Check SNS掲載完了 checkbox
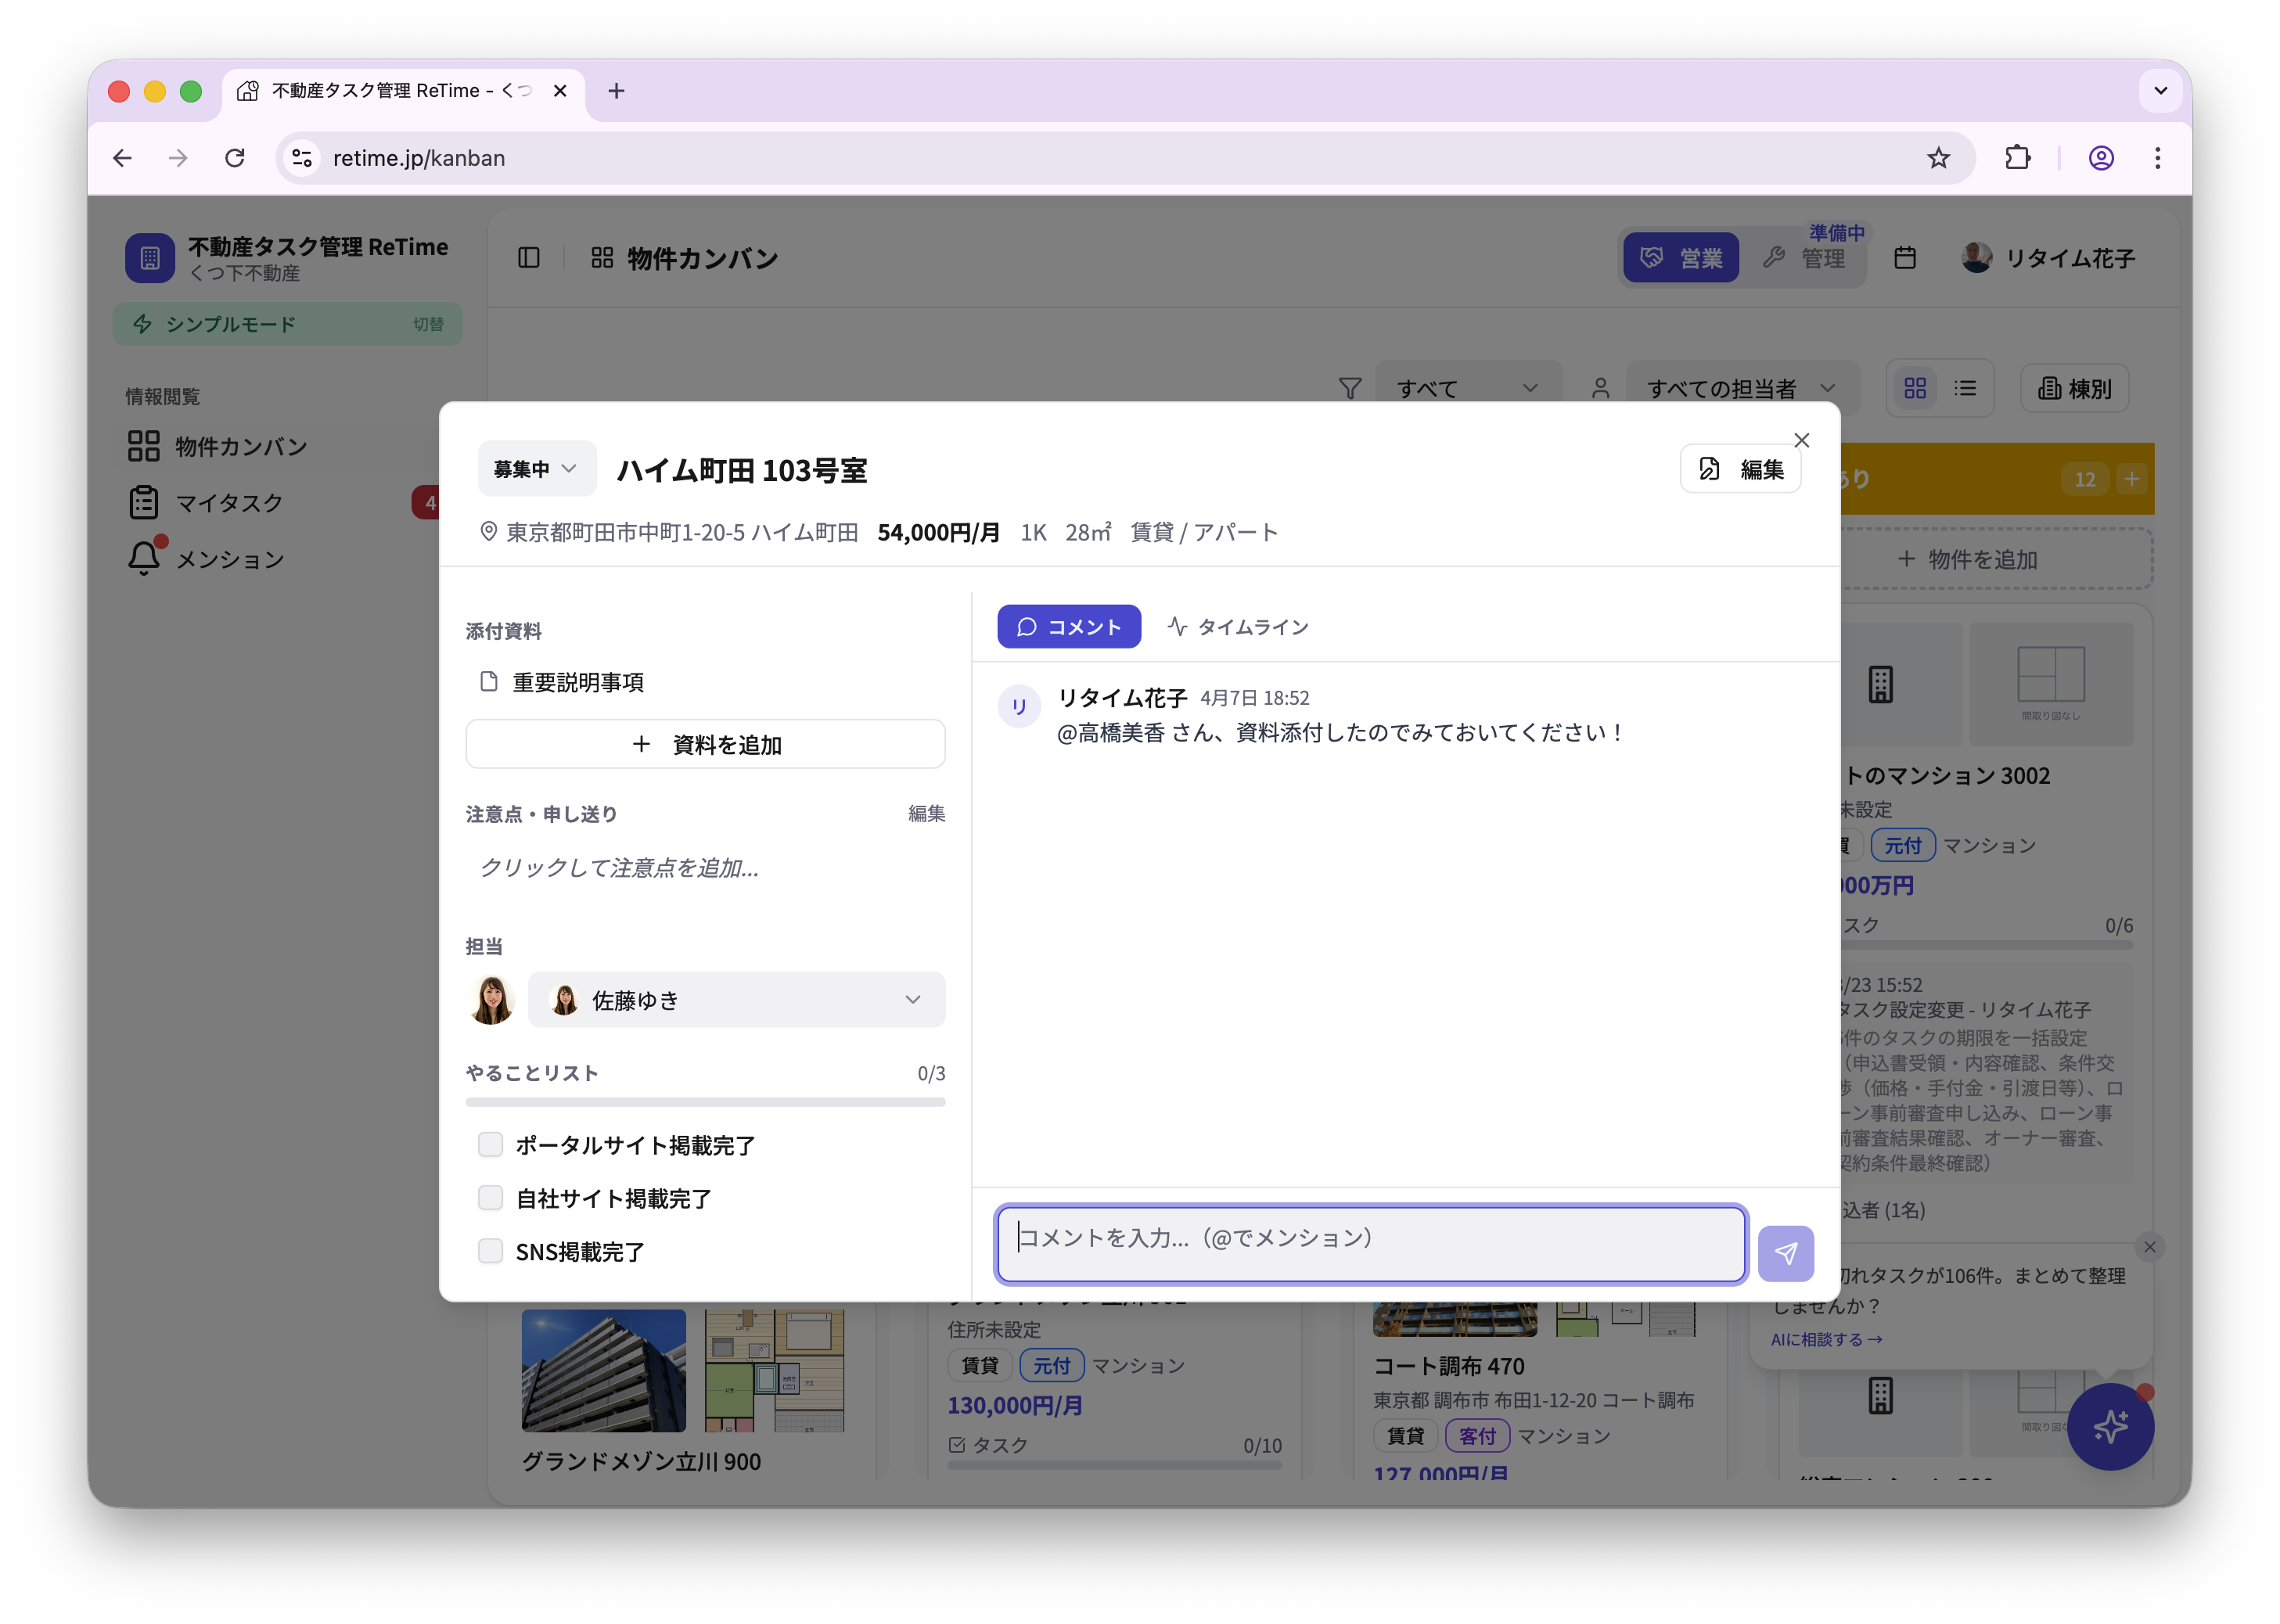 coord(490,1250)
